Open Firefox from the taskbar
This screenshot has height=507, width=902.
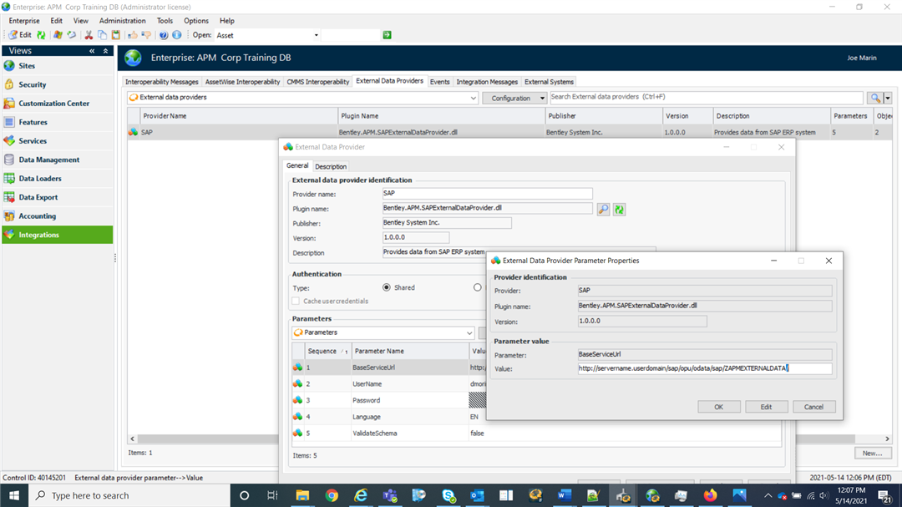coord(711,495)
